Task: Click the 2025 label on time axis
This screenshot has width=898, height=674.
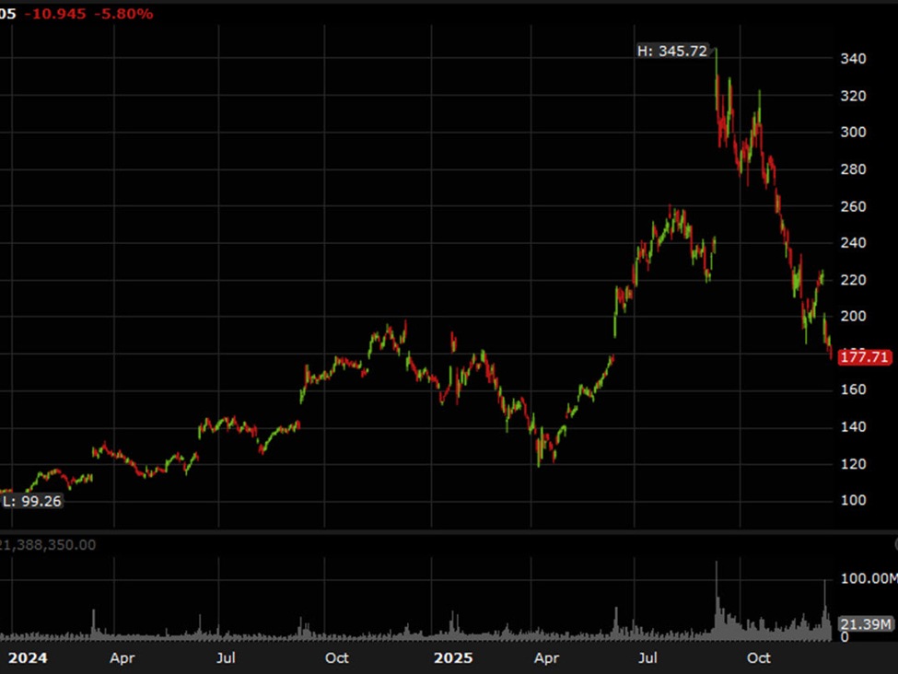Action: pos(453,657)
